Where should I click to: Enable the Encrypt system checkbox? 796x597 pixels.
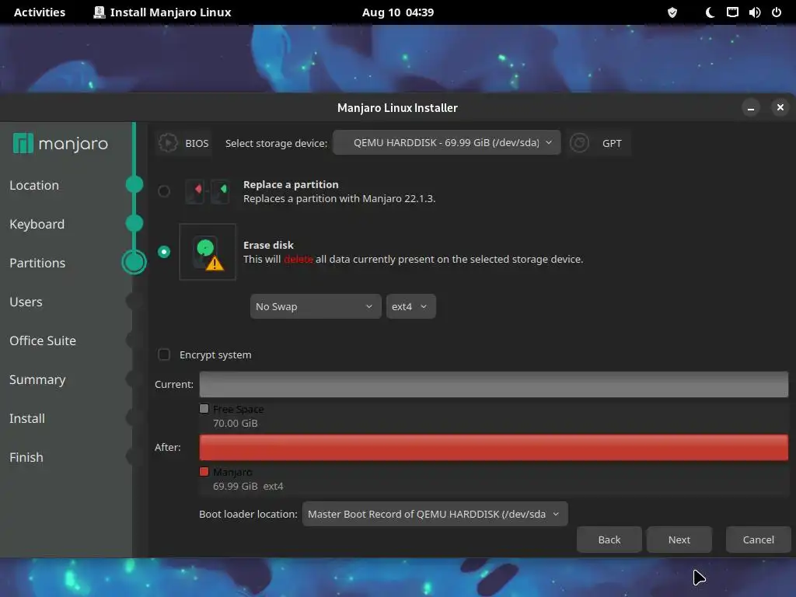click(x=164, y=354)
